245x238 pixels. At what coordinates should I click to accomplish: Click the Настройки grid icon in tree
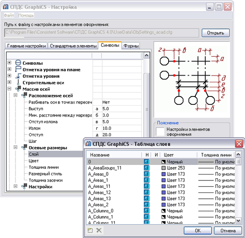[x=24, y=186]
